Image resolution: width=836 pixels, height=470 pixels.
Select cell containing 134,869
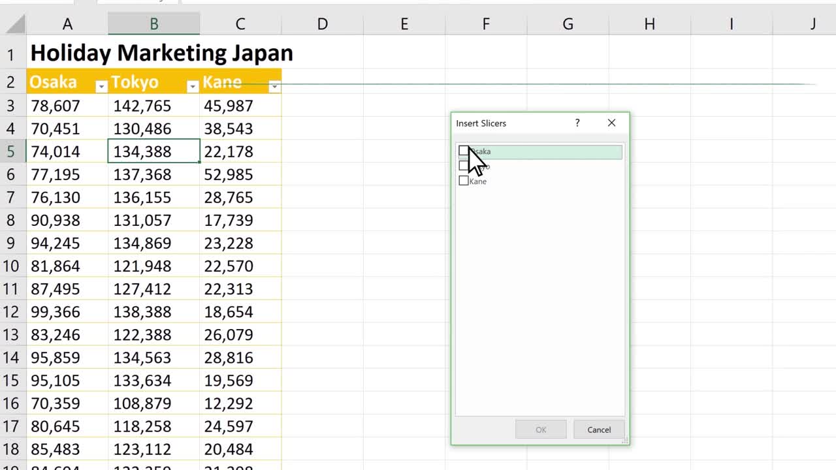[x=153, y=243]
